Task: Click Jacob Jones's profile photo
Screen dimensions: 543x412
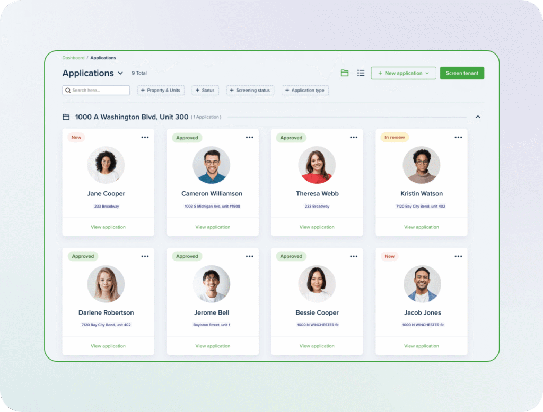Action: coord(422,284)
